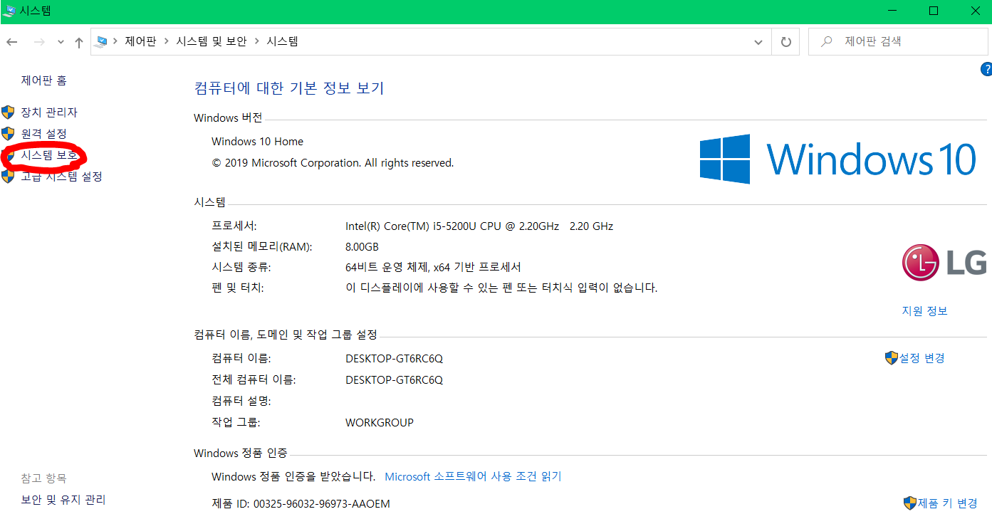Screen dimensions: 992x519
Task: Maximize the 시스템 window
Action: 934,11
